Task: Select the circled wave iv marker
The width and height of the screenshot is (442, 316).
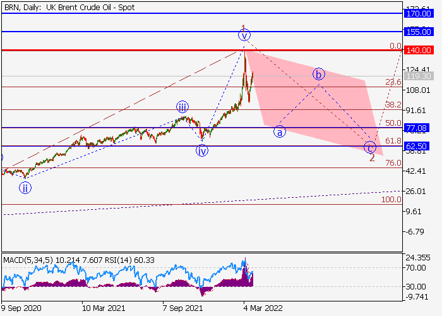Action: [202, 150]
